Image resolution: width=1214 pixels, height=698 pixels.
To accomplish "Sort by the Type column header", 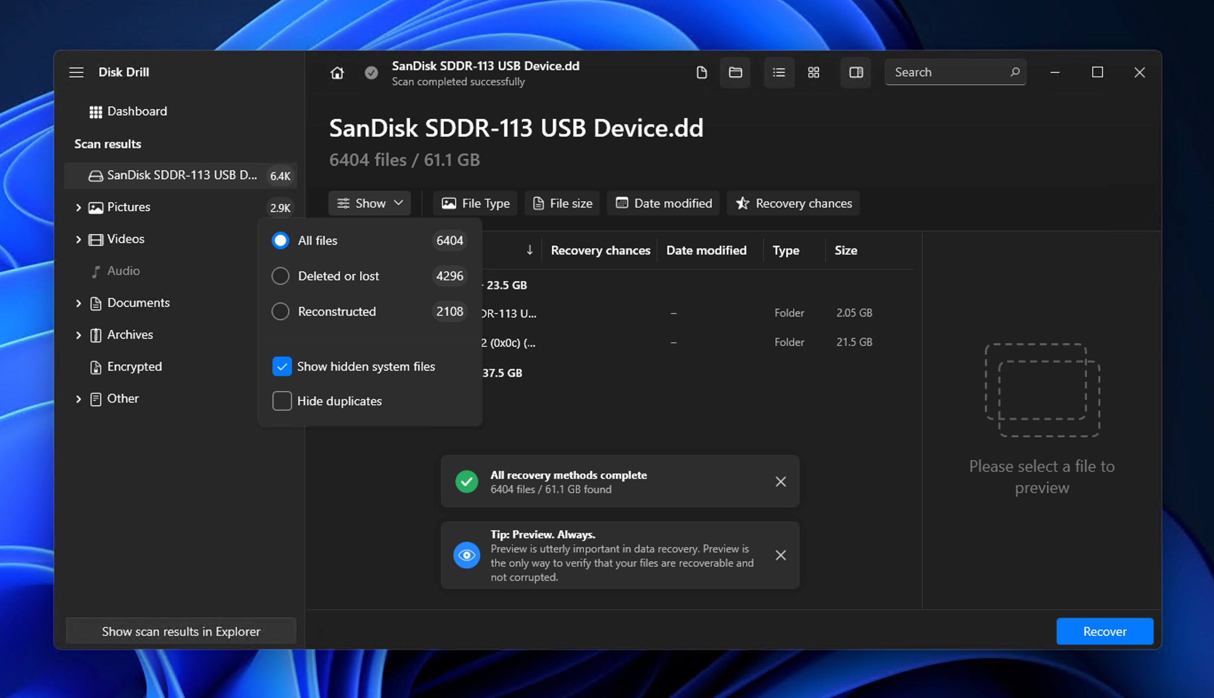I will pos(786,250).
